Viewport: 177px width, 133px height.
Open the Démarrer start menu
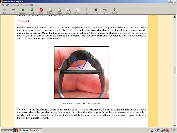coord(7,130)
